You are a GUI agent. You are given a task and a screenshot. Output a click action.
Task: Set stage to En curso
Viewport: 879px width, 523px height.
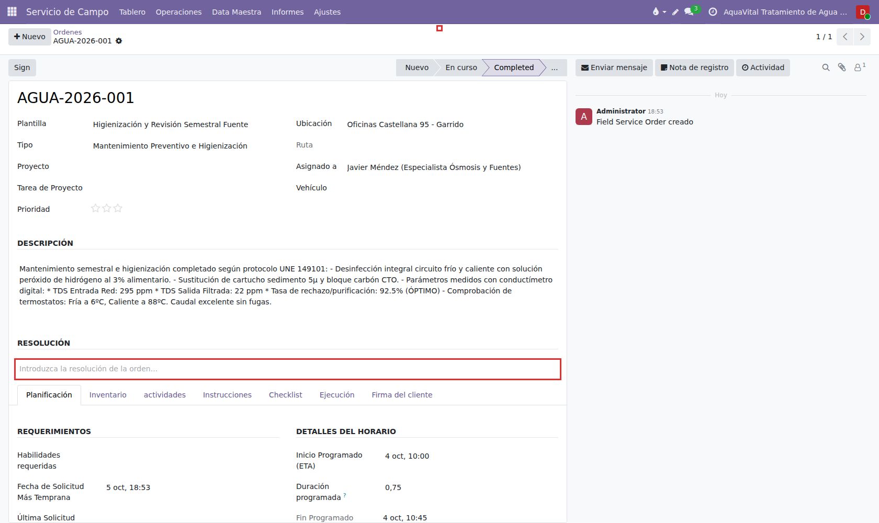(461, 67)
